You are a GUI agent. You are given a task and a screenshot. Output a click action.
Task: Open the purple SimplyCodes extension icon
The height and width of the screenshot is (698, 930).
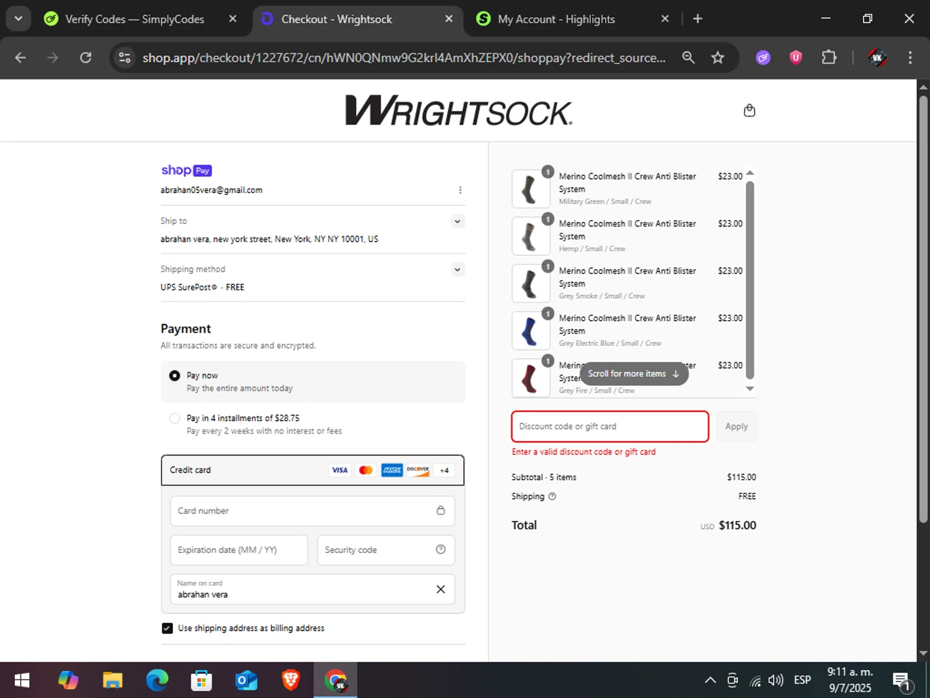763,58
